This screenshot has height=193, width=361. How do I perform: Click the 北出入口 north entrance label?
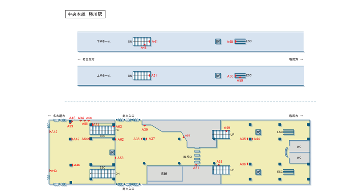128,116
